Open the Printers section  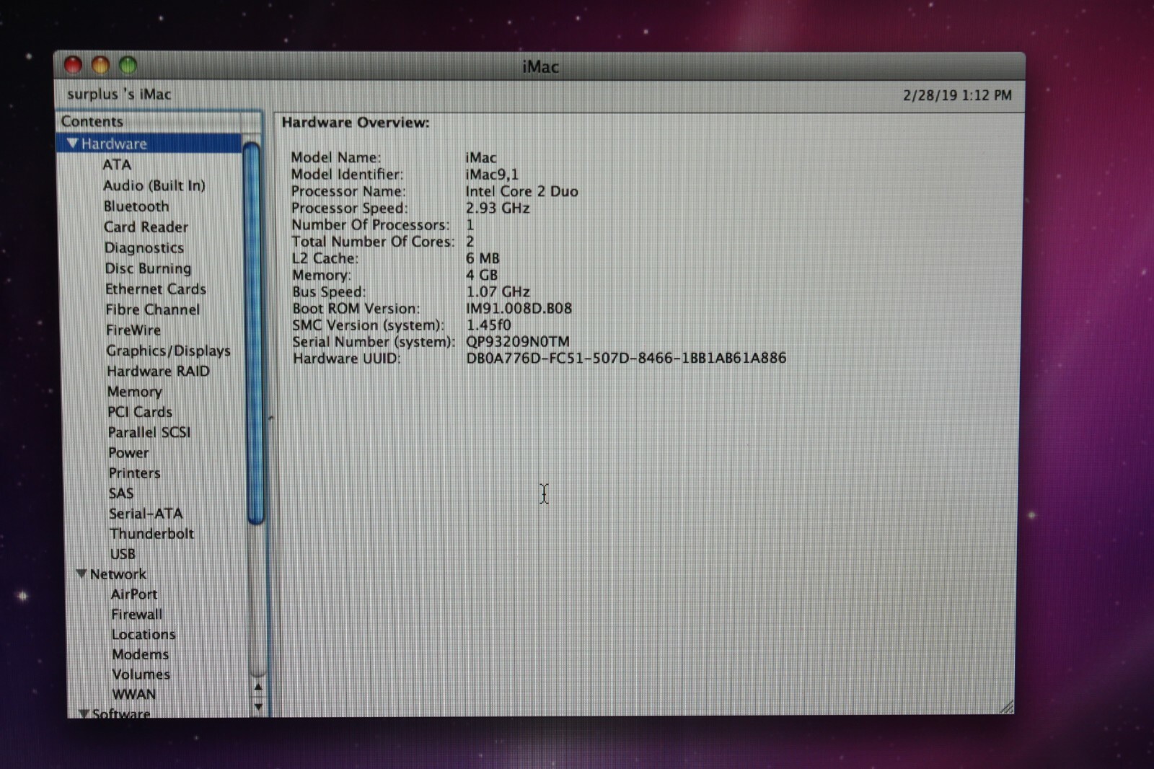pyautogui.click(x=134, y=473)
